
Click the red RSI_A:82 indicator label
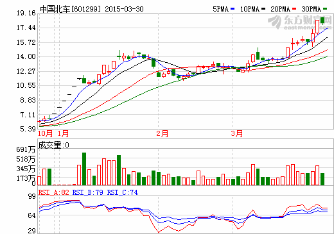(x=53, y=192)
